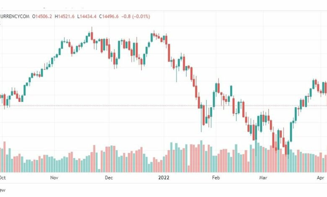Image resolution: width=327 pixels, height=197 pixels.
Task: Click the Mar label on time axis
Action: point(263,178)
